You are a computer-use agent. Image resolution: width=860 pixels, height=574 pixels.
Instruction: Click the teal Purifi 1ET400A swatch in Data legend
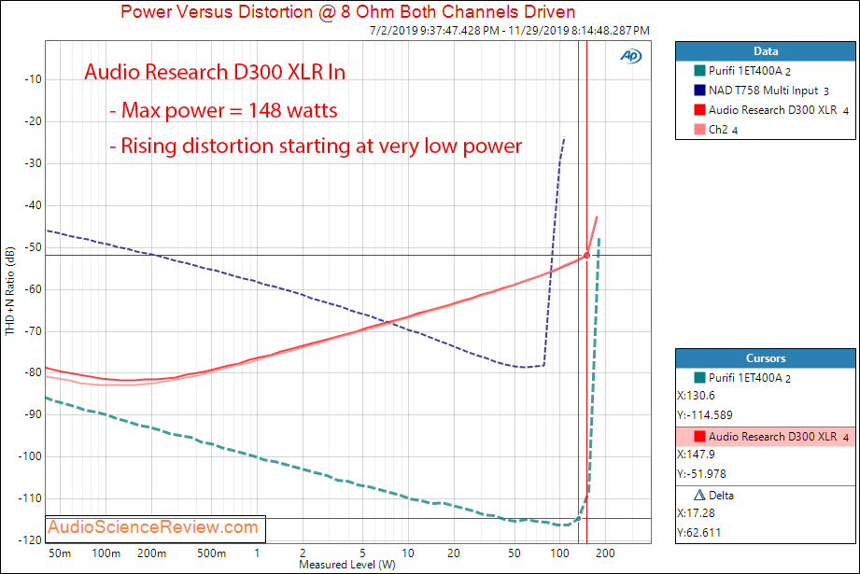[699, 70]
